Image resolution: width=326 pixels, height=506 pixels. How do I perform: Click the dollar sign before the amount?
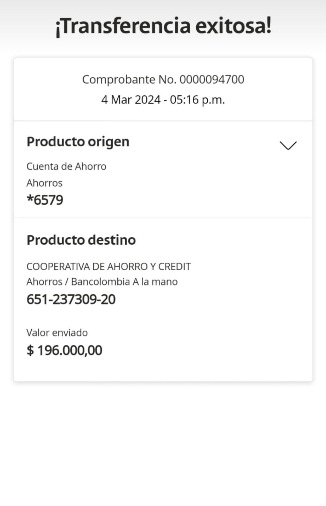click(x=30, y=350)
